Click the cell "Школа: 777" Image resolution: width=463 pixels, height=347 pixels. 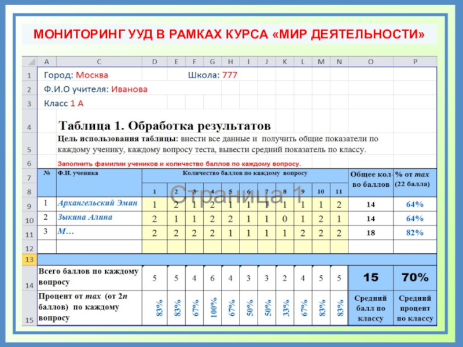coord(212,75)
